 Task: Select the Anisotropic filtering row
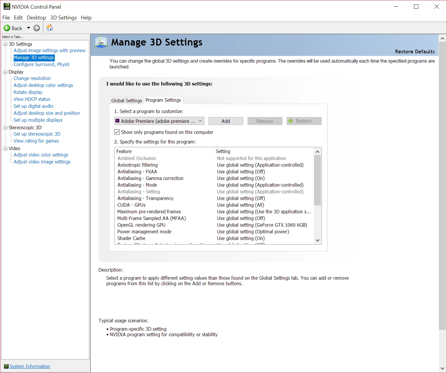(x=214, y=165)
